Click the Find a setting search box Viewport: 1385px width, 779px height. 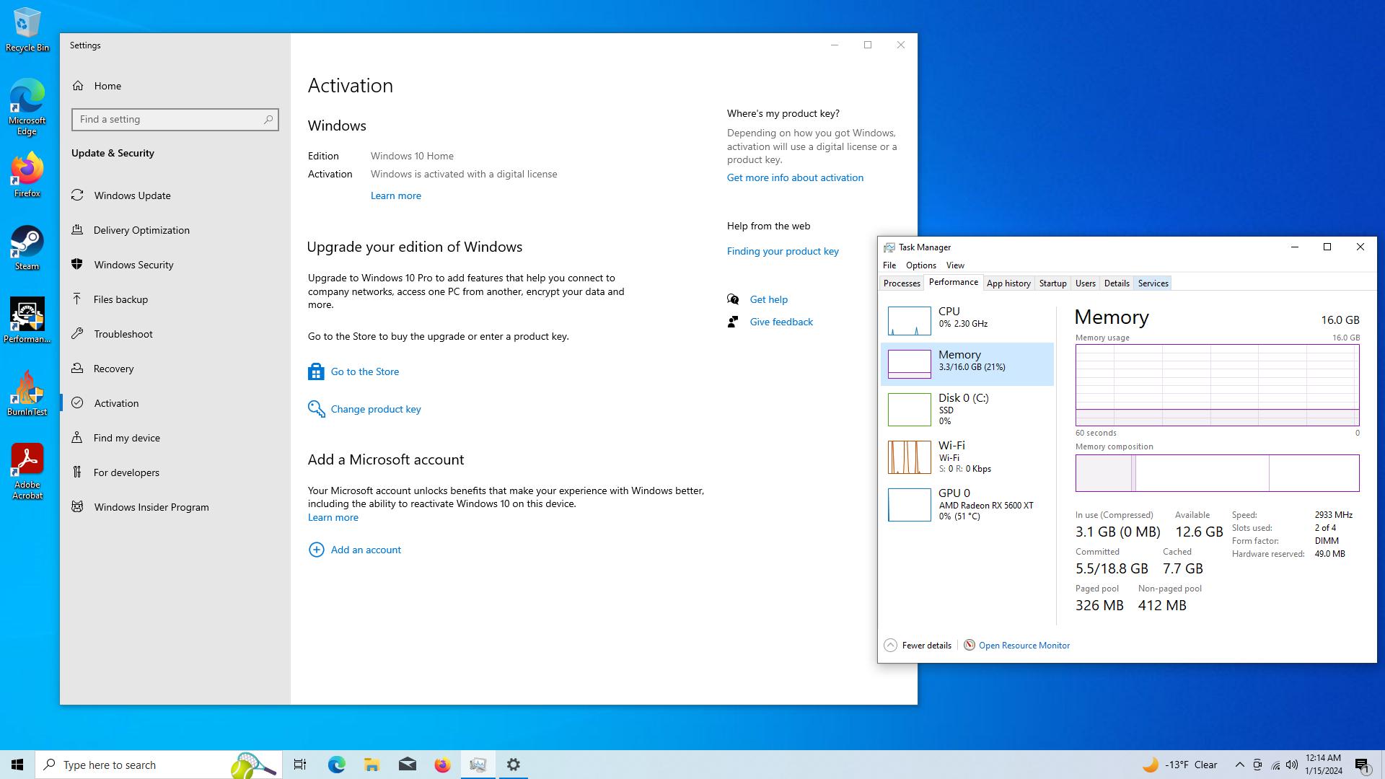coord(175,120)
